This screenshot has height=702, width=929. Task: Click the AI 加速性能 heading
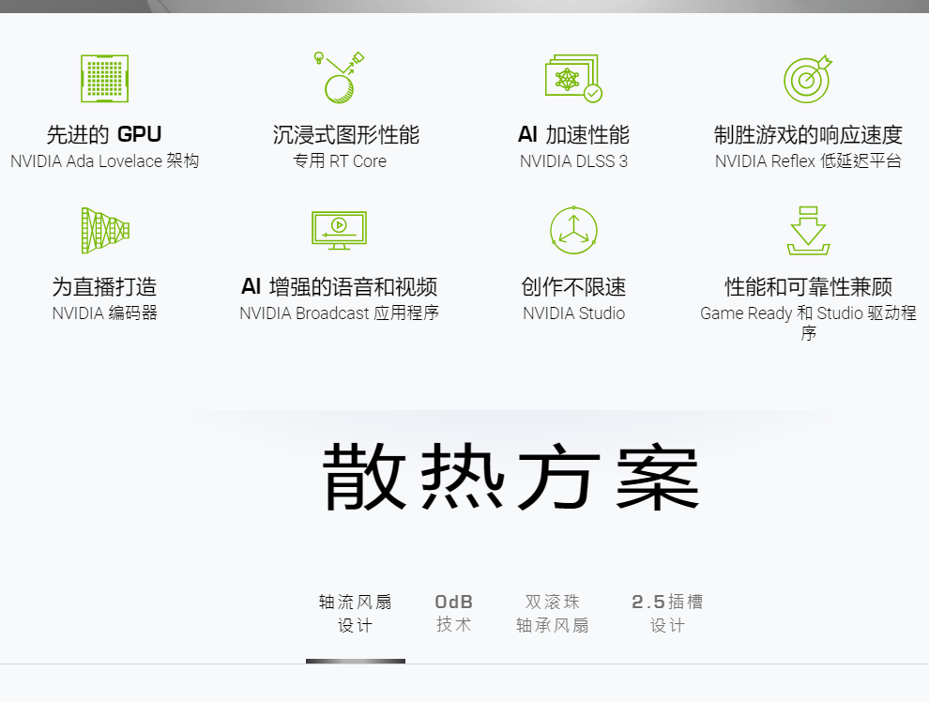coord(573,134)
